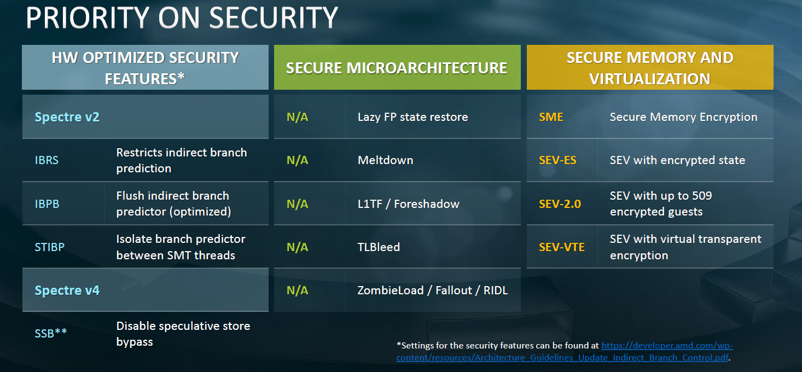Click the STIBP feature label
This screenshot has width=802, height=372.
pos(50,247)
